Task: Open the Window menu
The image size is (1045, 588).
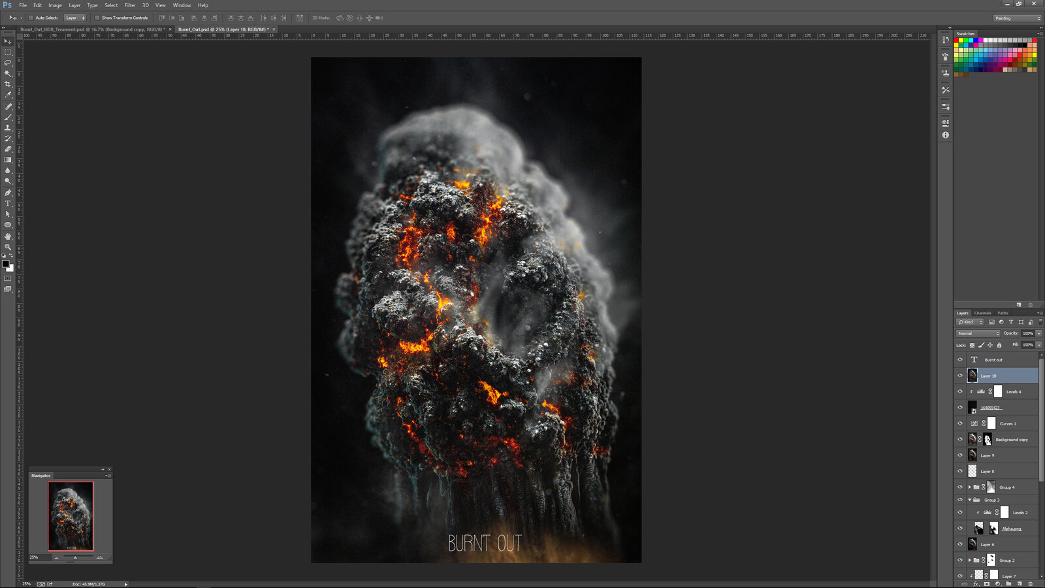Action: [182, 5]
